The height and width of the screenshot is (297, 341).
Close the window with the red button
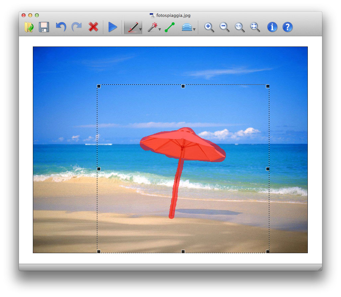24,15
